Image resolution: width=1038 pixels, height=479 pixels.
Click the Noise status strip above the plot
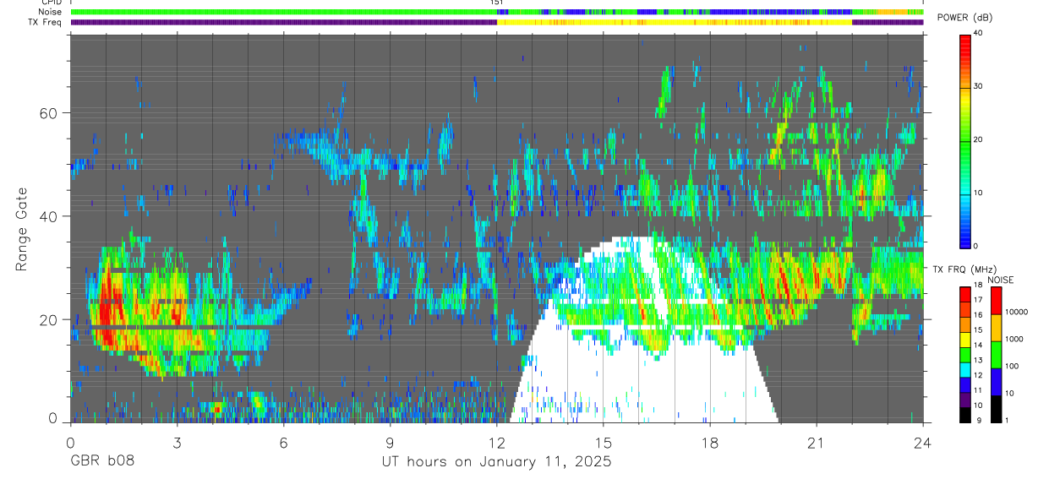497,12
